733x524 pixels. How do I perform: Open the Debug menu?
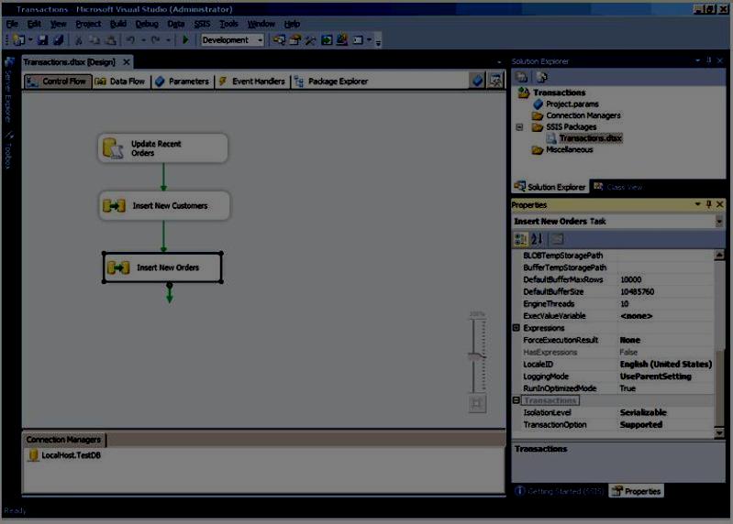(147, 24)
